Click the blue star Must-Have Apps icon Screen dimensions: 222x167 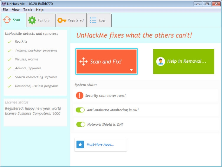[80, 144]
